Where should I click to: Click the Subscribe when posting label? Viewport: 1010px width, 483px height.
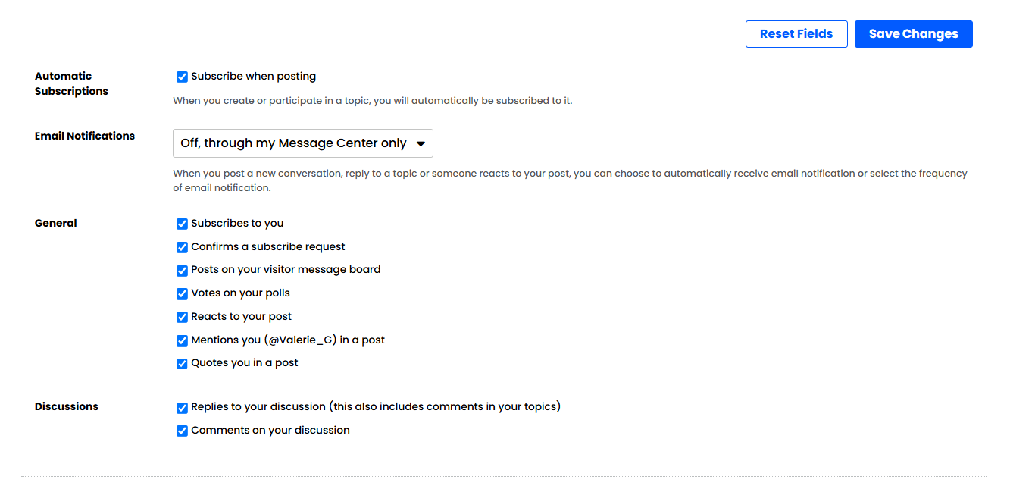(x=253, y=77)
